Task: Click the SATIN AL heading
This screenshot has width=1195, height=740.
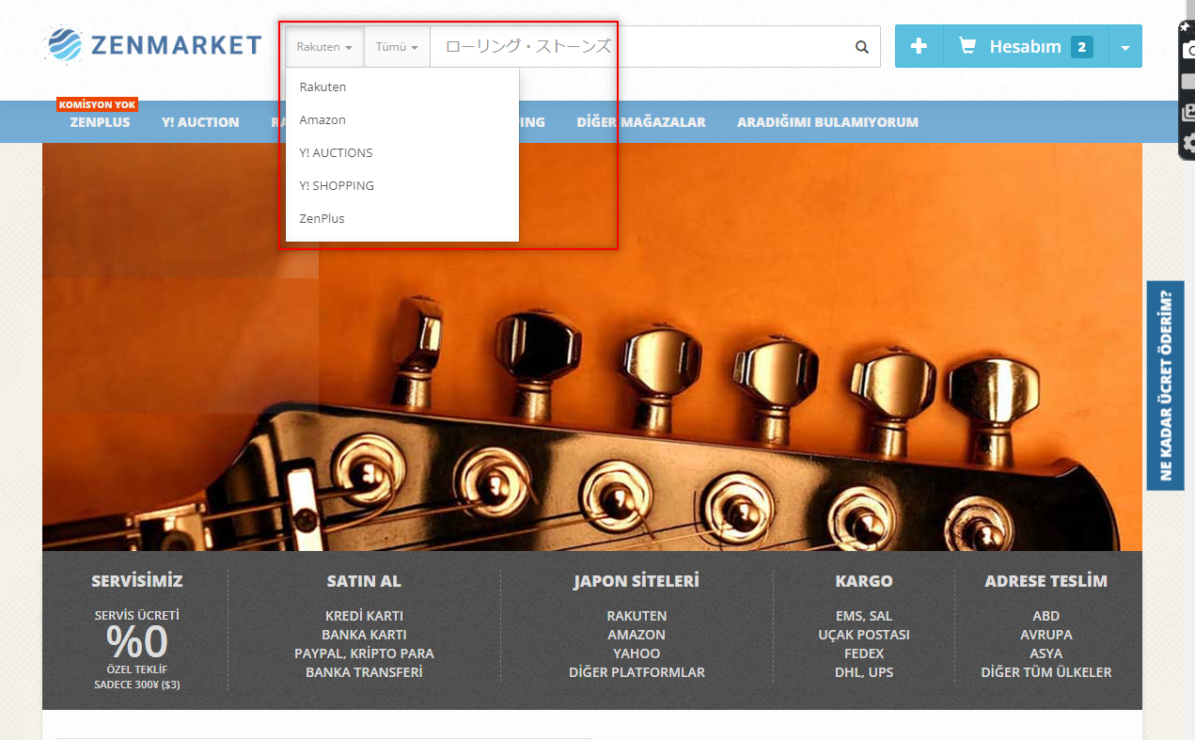Action: point(364,580)
